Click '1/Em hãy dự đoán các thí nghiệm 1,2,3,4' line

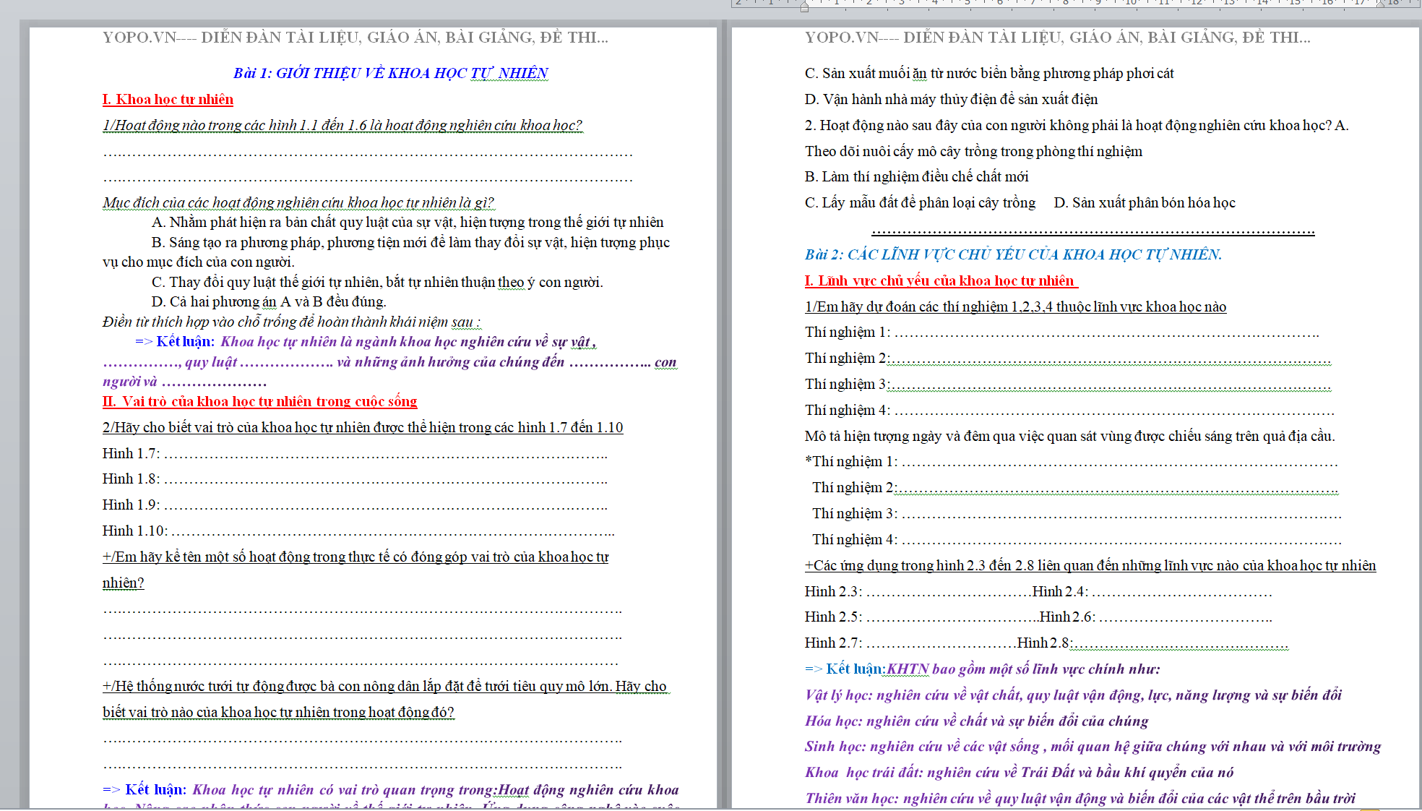1015,306
